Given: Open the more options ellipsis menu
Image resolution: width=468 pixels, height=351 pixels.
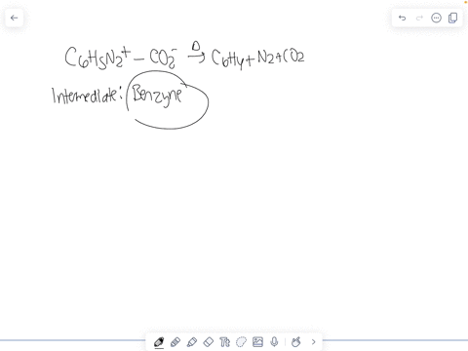Looking at the screenshot, I should (436, 18).
